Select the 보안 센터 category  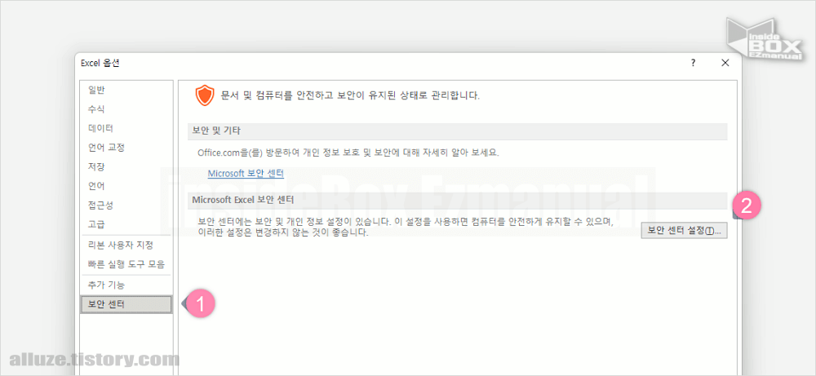(126, 305)
